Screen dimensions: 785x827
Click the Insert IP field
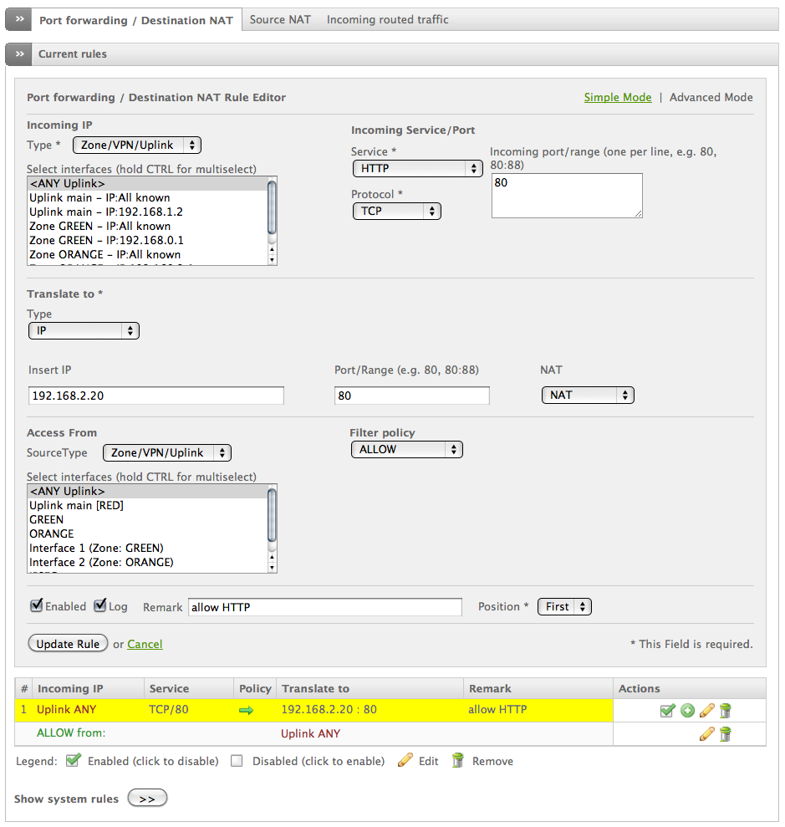[156, 396]
